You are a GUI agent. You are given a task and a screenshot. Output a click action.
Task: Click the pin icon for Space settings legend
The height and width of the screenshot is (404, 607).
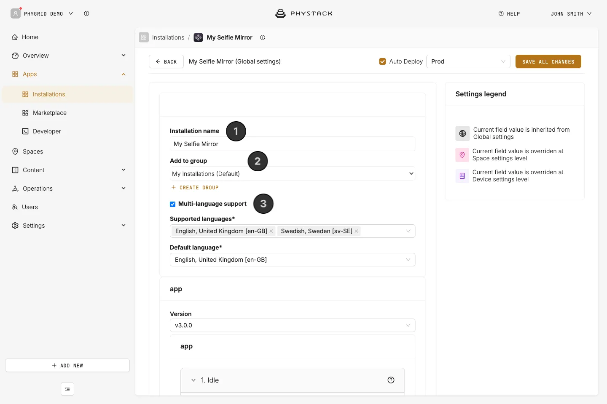[x=462, y=155]
